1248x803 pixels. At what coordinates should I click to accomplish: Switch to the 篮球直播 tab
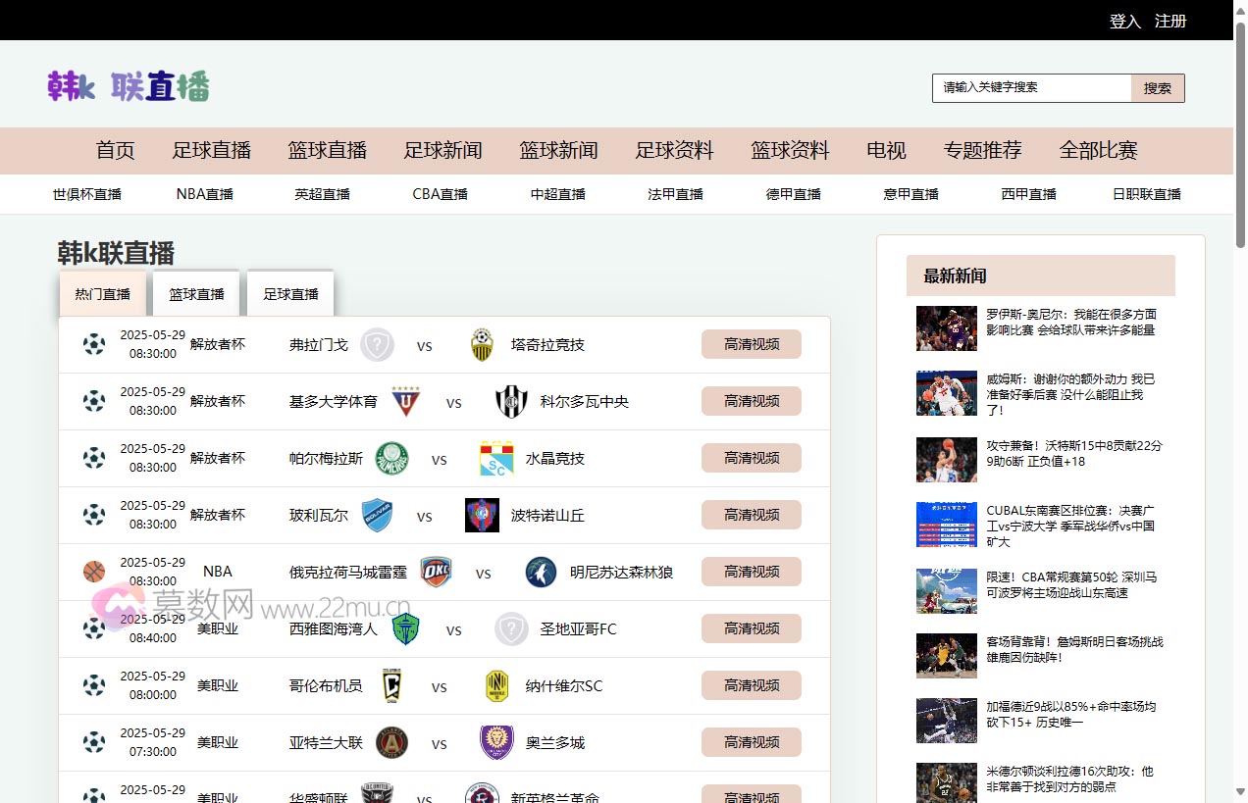(195, 293)
